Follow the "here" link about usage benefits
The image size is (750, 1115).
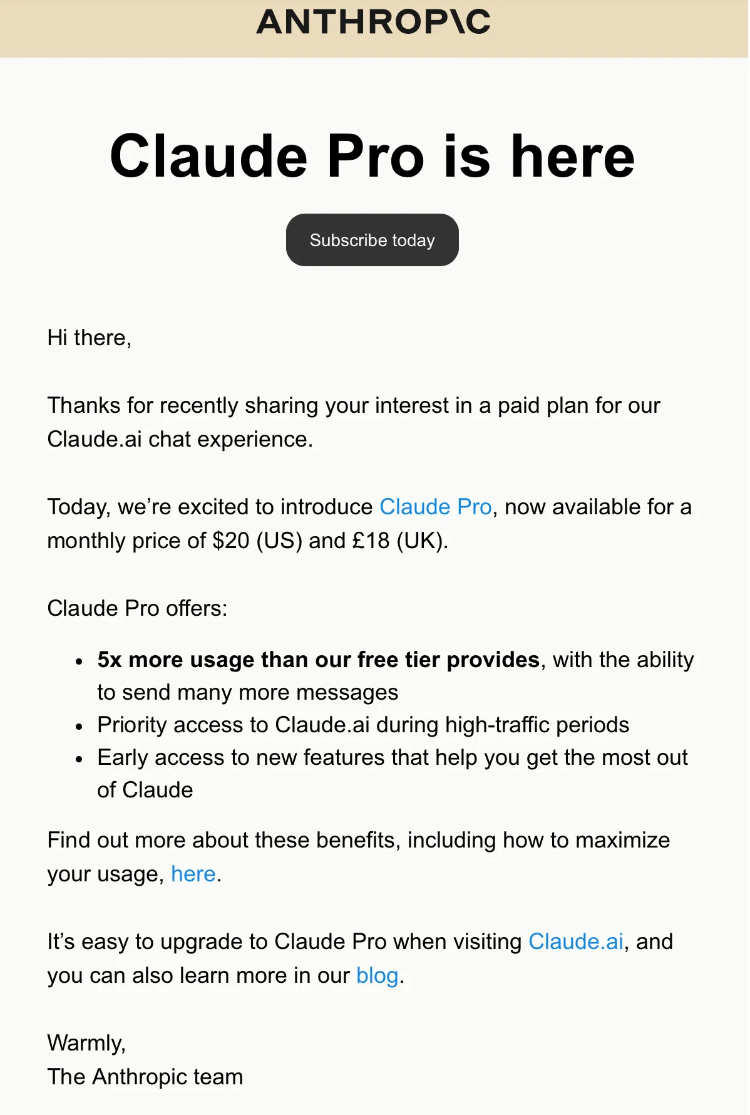pos(193,874)
